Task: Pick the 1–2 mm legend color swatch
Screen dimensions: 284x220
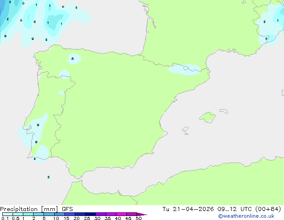Action: pos(28,214)
